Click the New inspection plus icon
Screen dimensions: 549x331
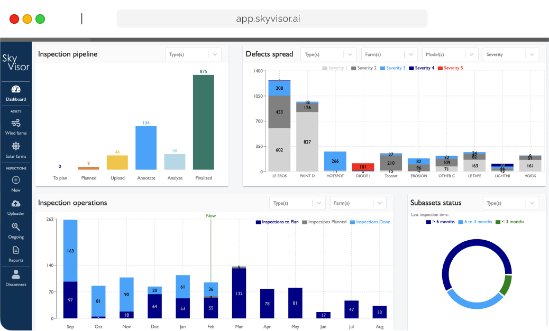(16, 180)
